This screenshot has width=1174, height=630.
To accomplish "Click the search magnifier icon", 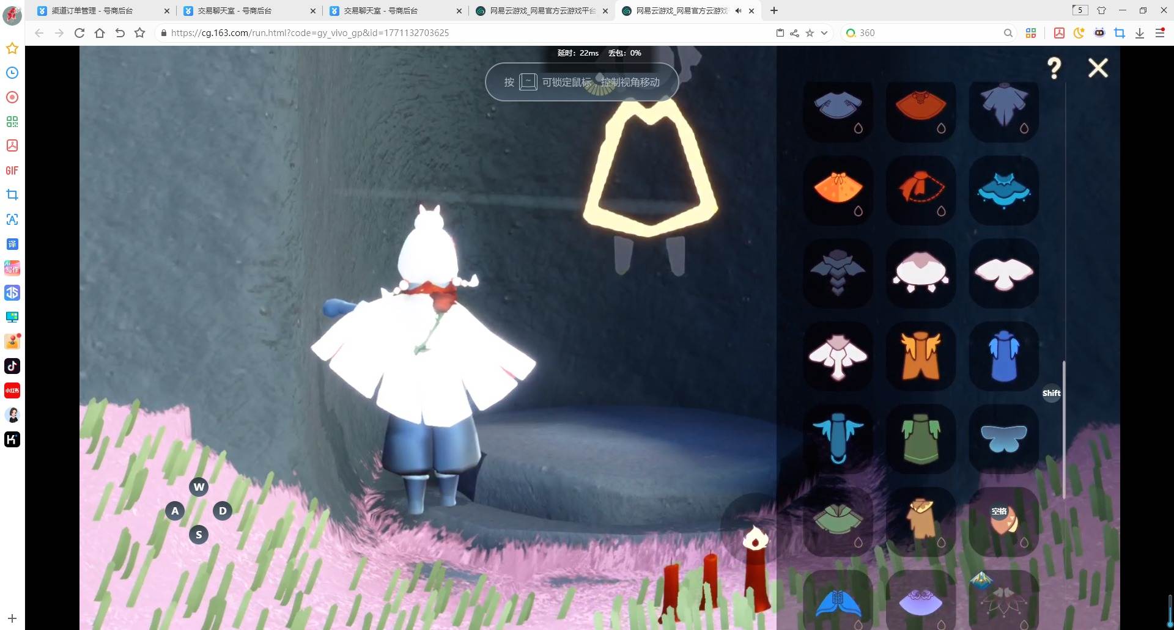I will point(1008,33).
